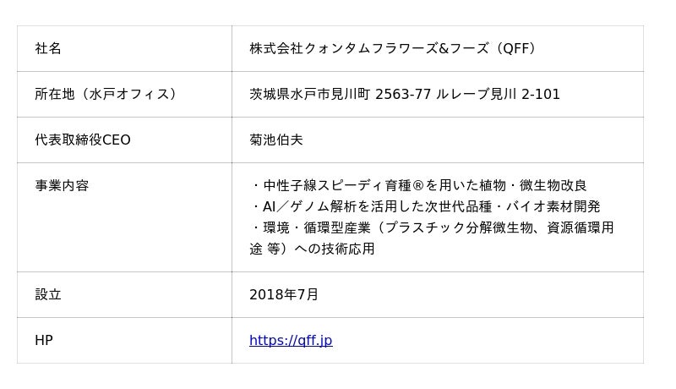The width and height of the screenshot is (676, 389).
Task: Click the 中性子線スピーディ育種 bullet line
Action: 338,186
